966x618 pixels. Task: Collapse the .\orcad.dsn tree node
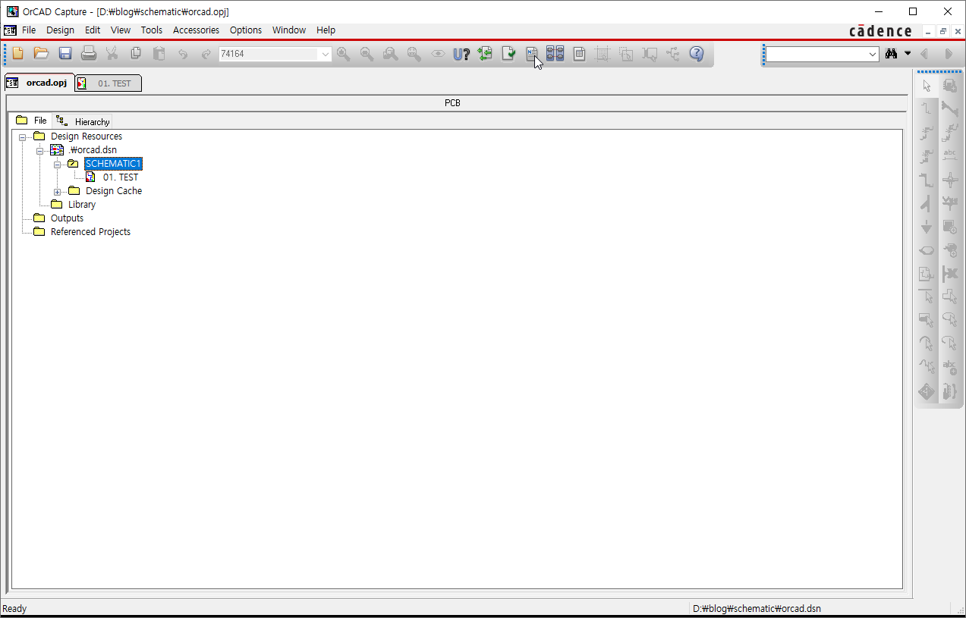[40, 149]
